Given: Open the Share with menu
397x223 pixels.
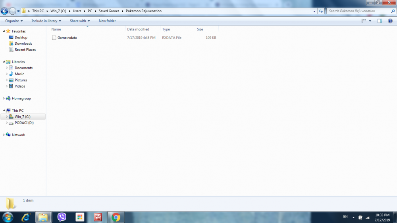Looking at the screenshot, I should 80,21.
